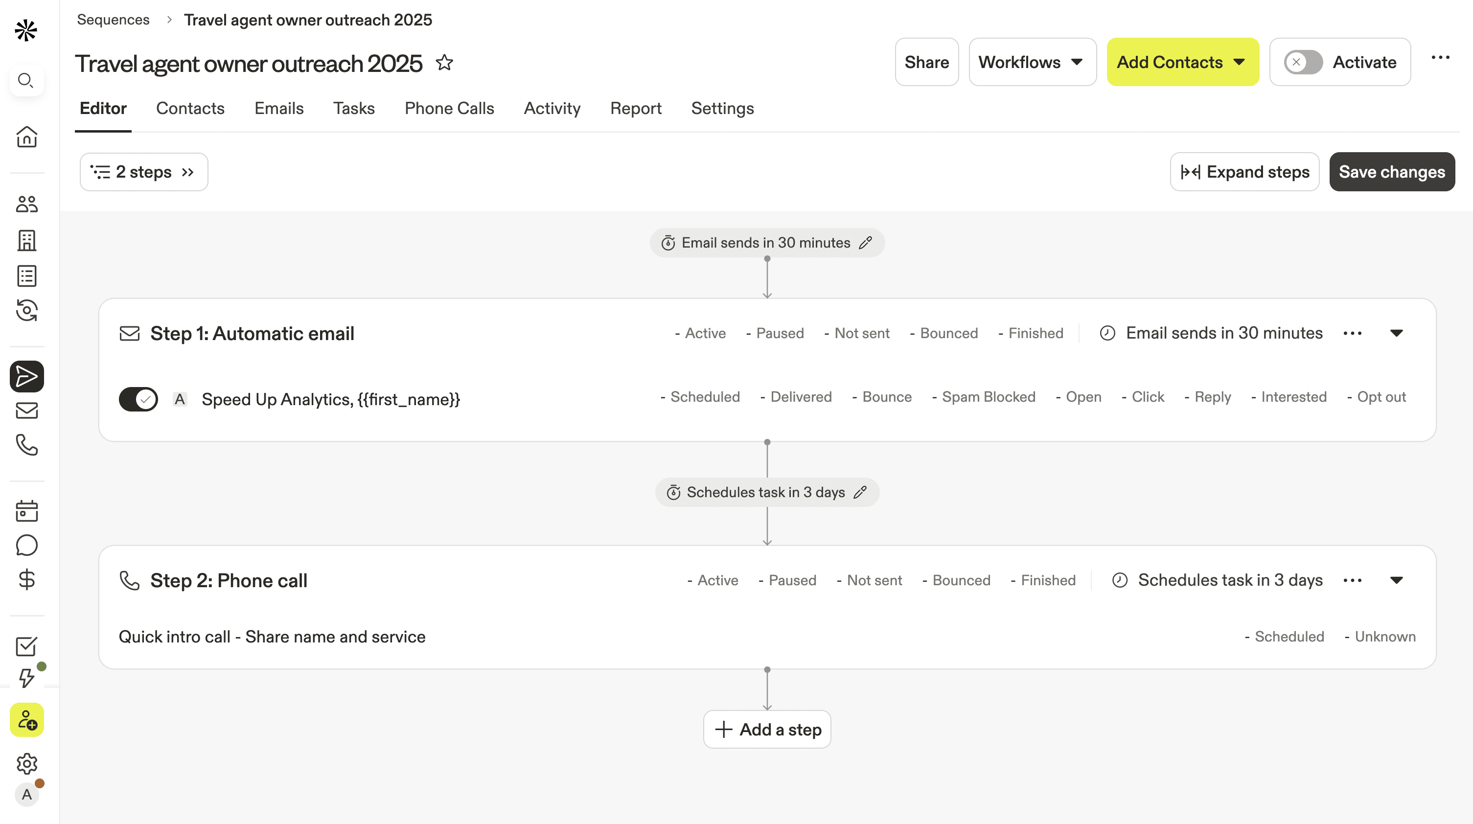Open the Report tab
Viewport: 1473px width, 824px height.
636,108
